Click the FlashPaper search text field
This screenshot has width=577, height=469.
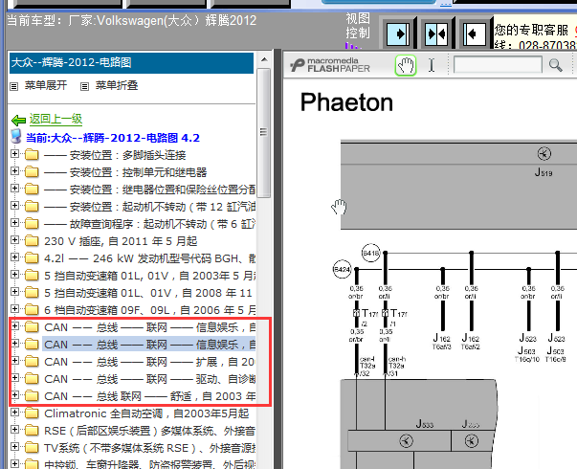click(498, 65)
